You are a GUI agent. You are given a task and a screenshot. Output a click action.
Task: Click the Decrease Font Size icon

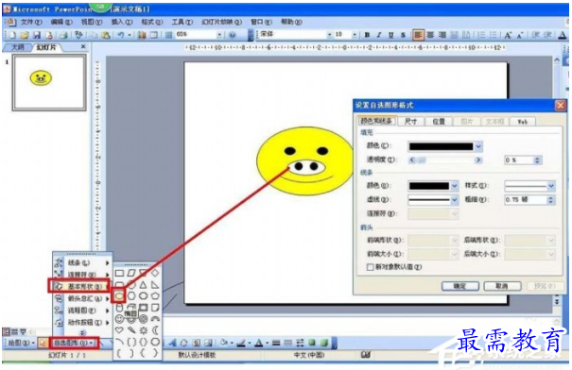click(520, 35)
